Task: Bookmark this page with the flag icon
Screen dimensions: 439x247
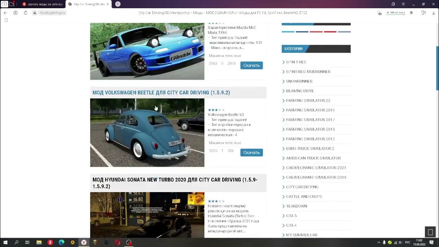Action: (x=411, y=13)
